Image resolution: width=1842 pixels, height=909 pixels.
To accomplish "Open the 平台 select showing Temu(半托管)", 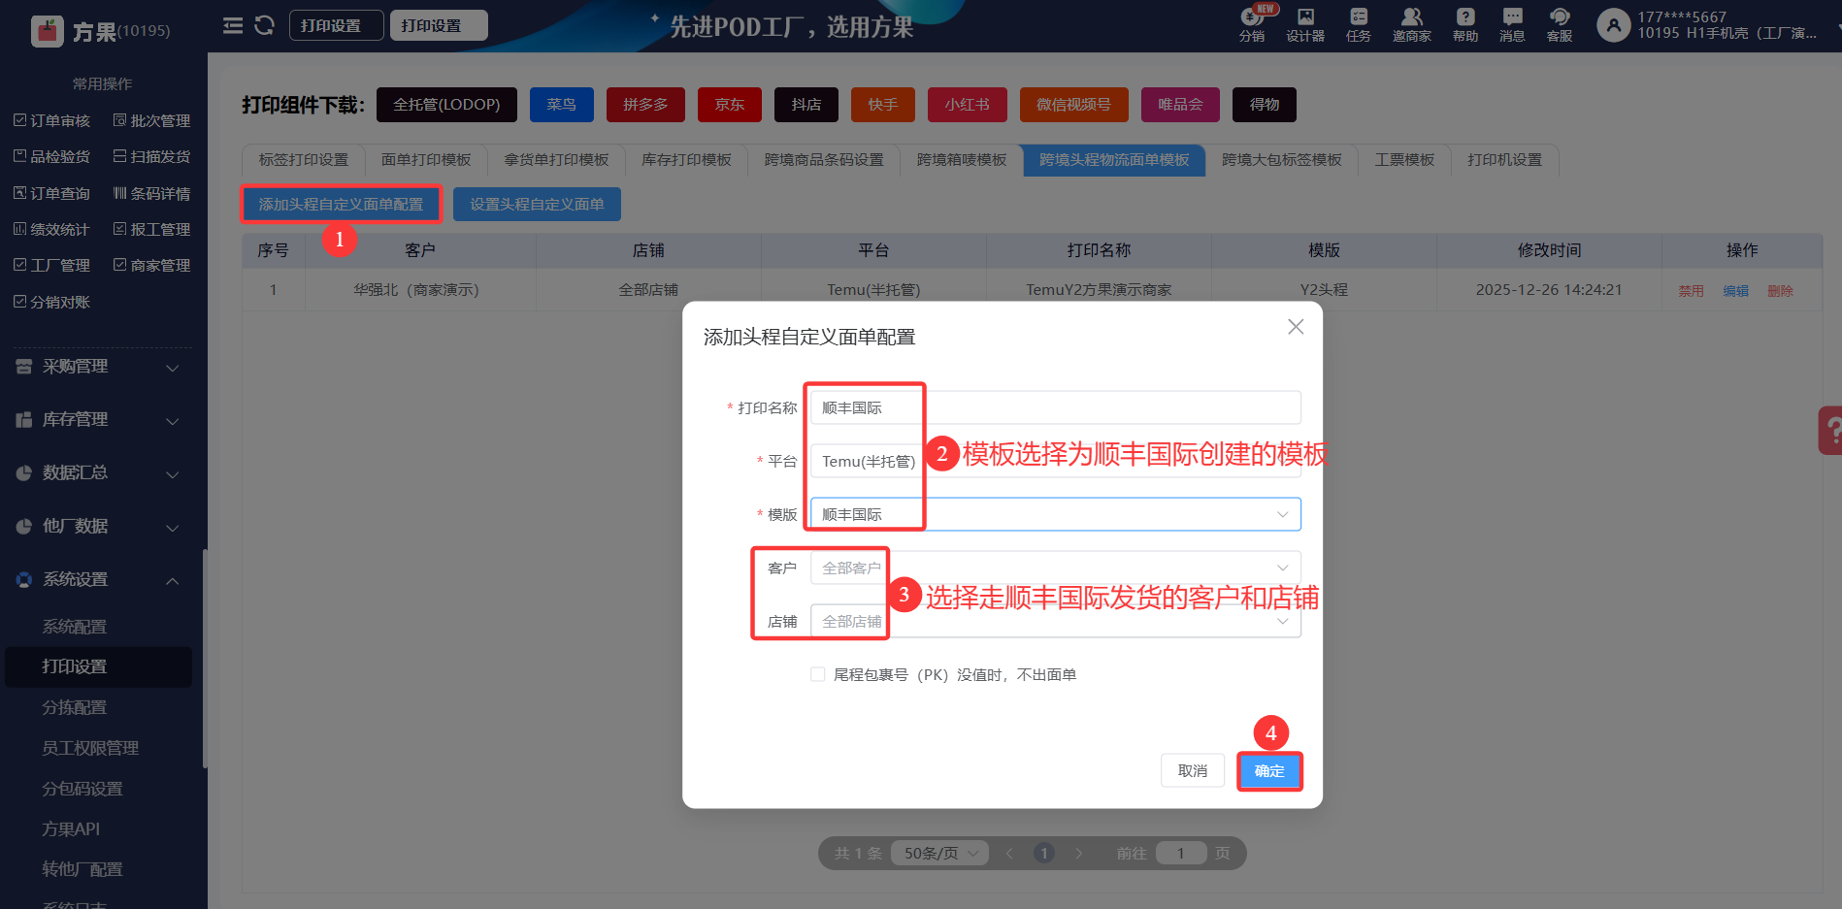I will (1055, 461).
